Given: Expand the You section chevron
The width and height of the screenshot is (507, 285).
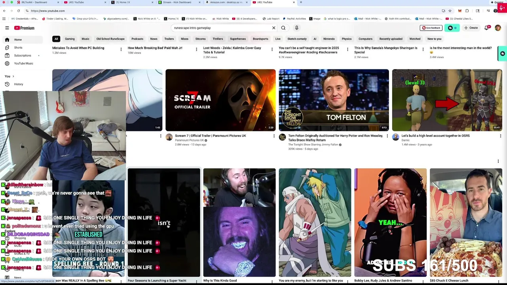Looking at the screenshot, I should [13, 76].
